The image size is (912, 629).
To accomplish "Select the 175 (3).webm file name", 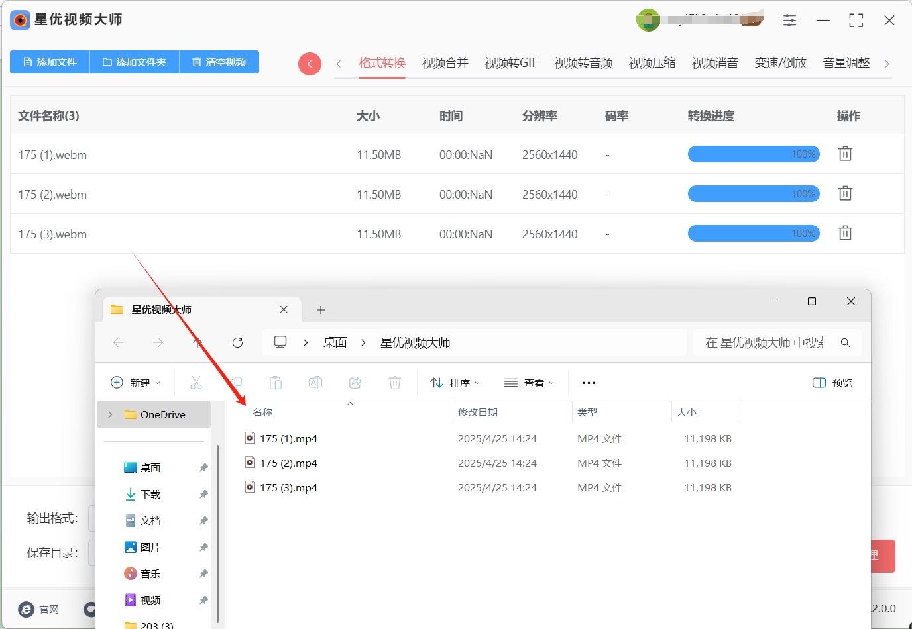I will click(52, 234).
